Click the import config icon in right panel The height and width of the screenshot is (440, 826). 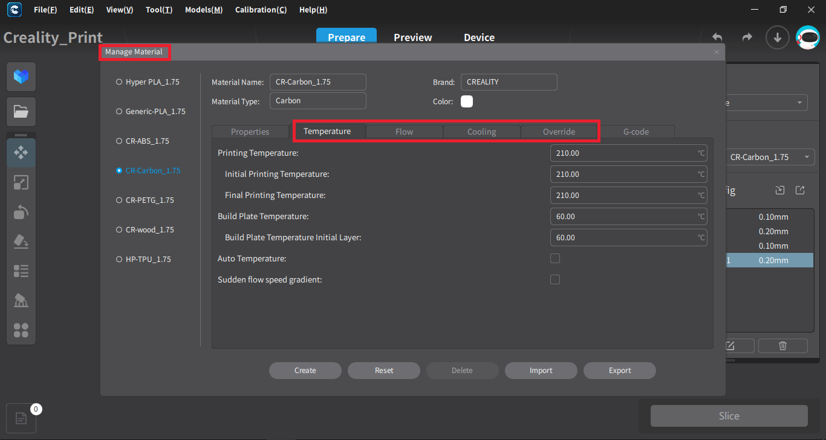tap(780, 191)
